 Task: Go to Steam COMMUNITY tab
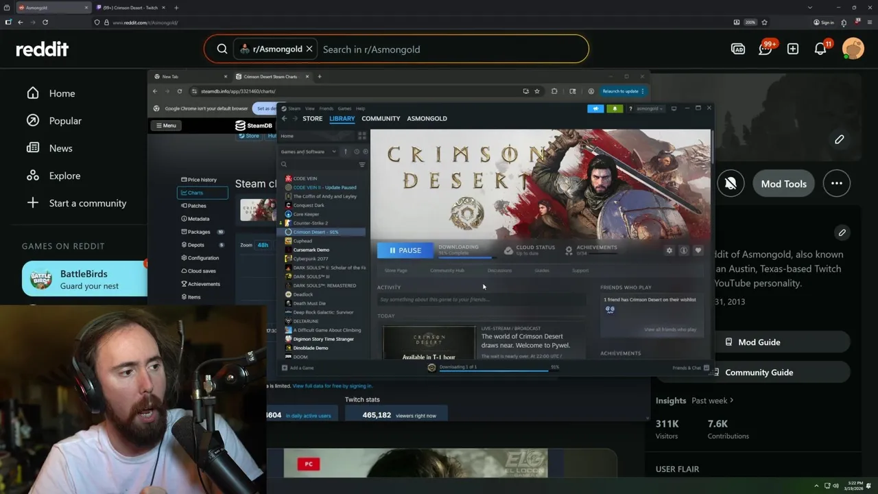tap(381, 119)
